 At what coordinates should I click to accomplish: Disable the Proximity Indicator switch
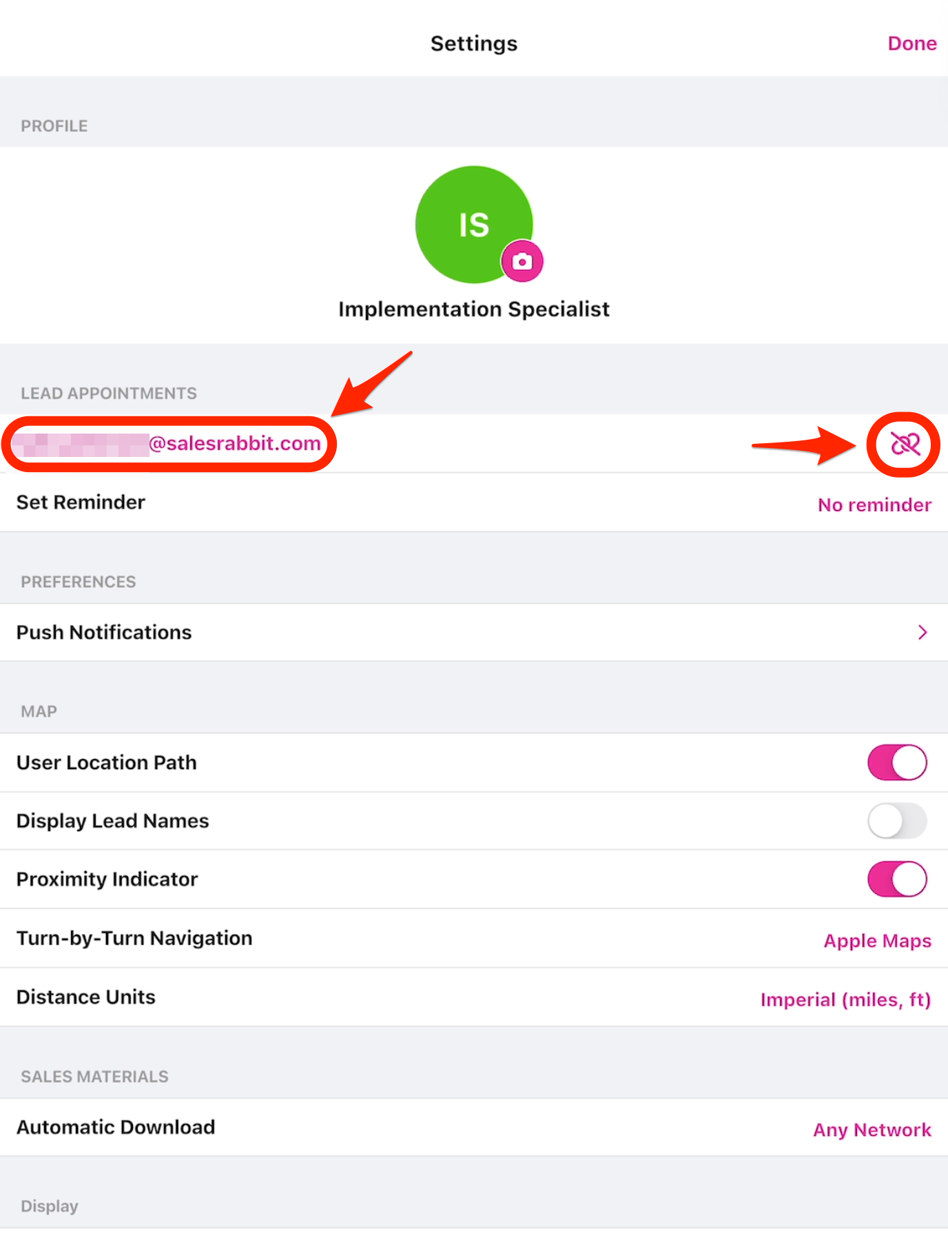point(897,879)
